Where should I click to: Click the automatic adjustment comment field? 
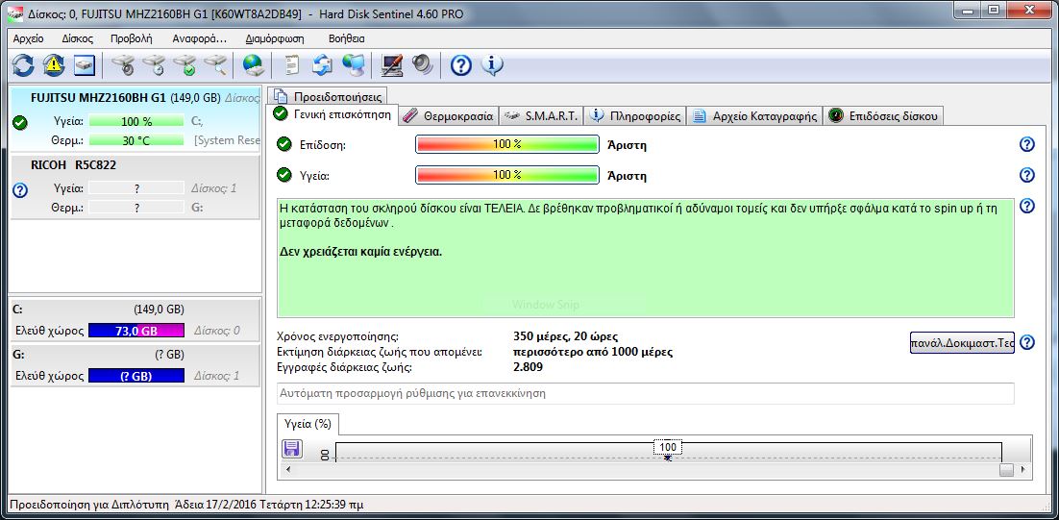pos(646,393)
